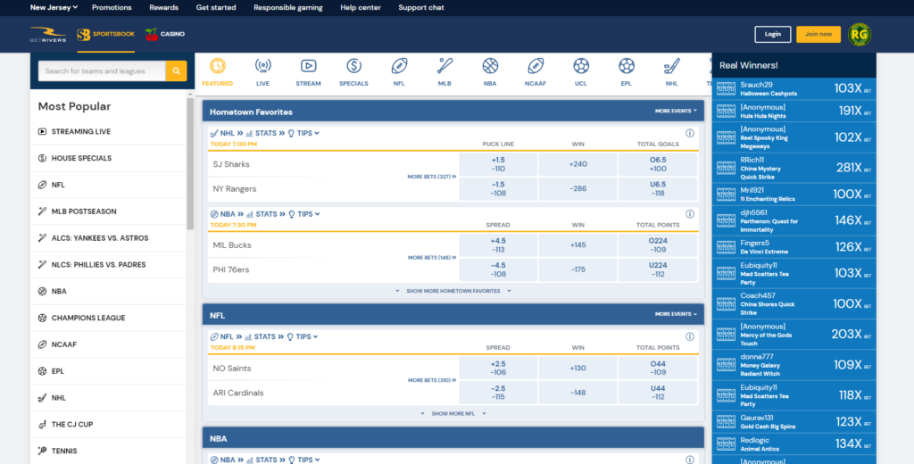The width and height of the screenshot is (914, 464).
Task: Click the search for teams and leagues field
Action: click(x=102, y=71)
